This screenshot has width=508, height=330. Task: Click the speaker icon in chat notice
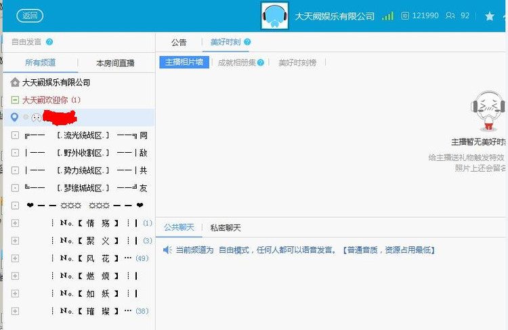[x=167, y=250]
